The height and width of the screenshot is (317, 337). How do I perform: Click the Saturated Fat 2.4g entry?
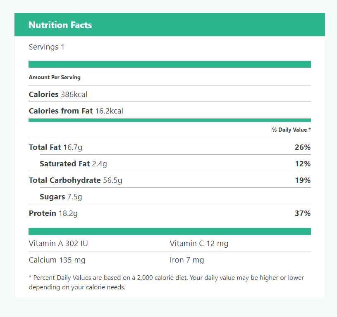(x=73, y=164)
